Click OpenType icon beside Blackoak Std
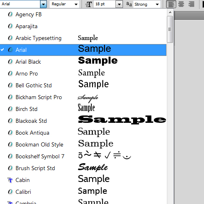This screenshot has width=204, height=204. tap(10, 121)
